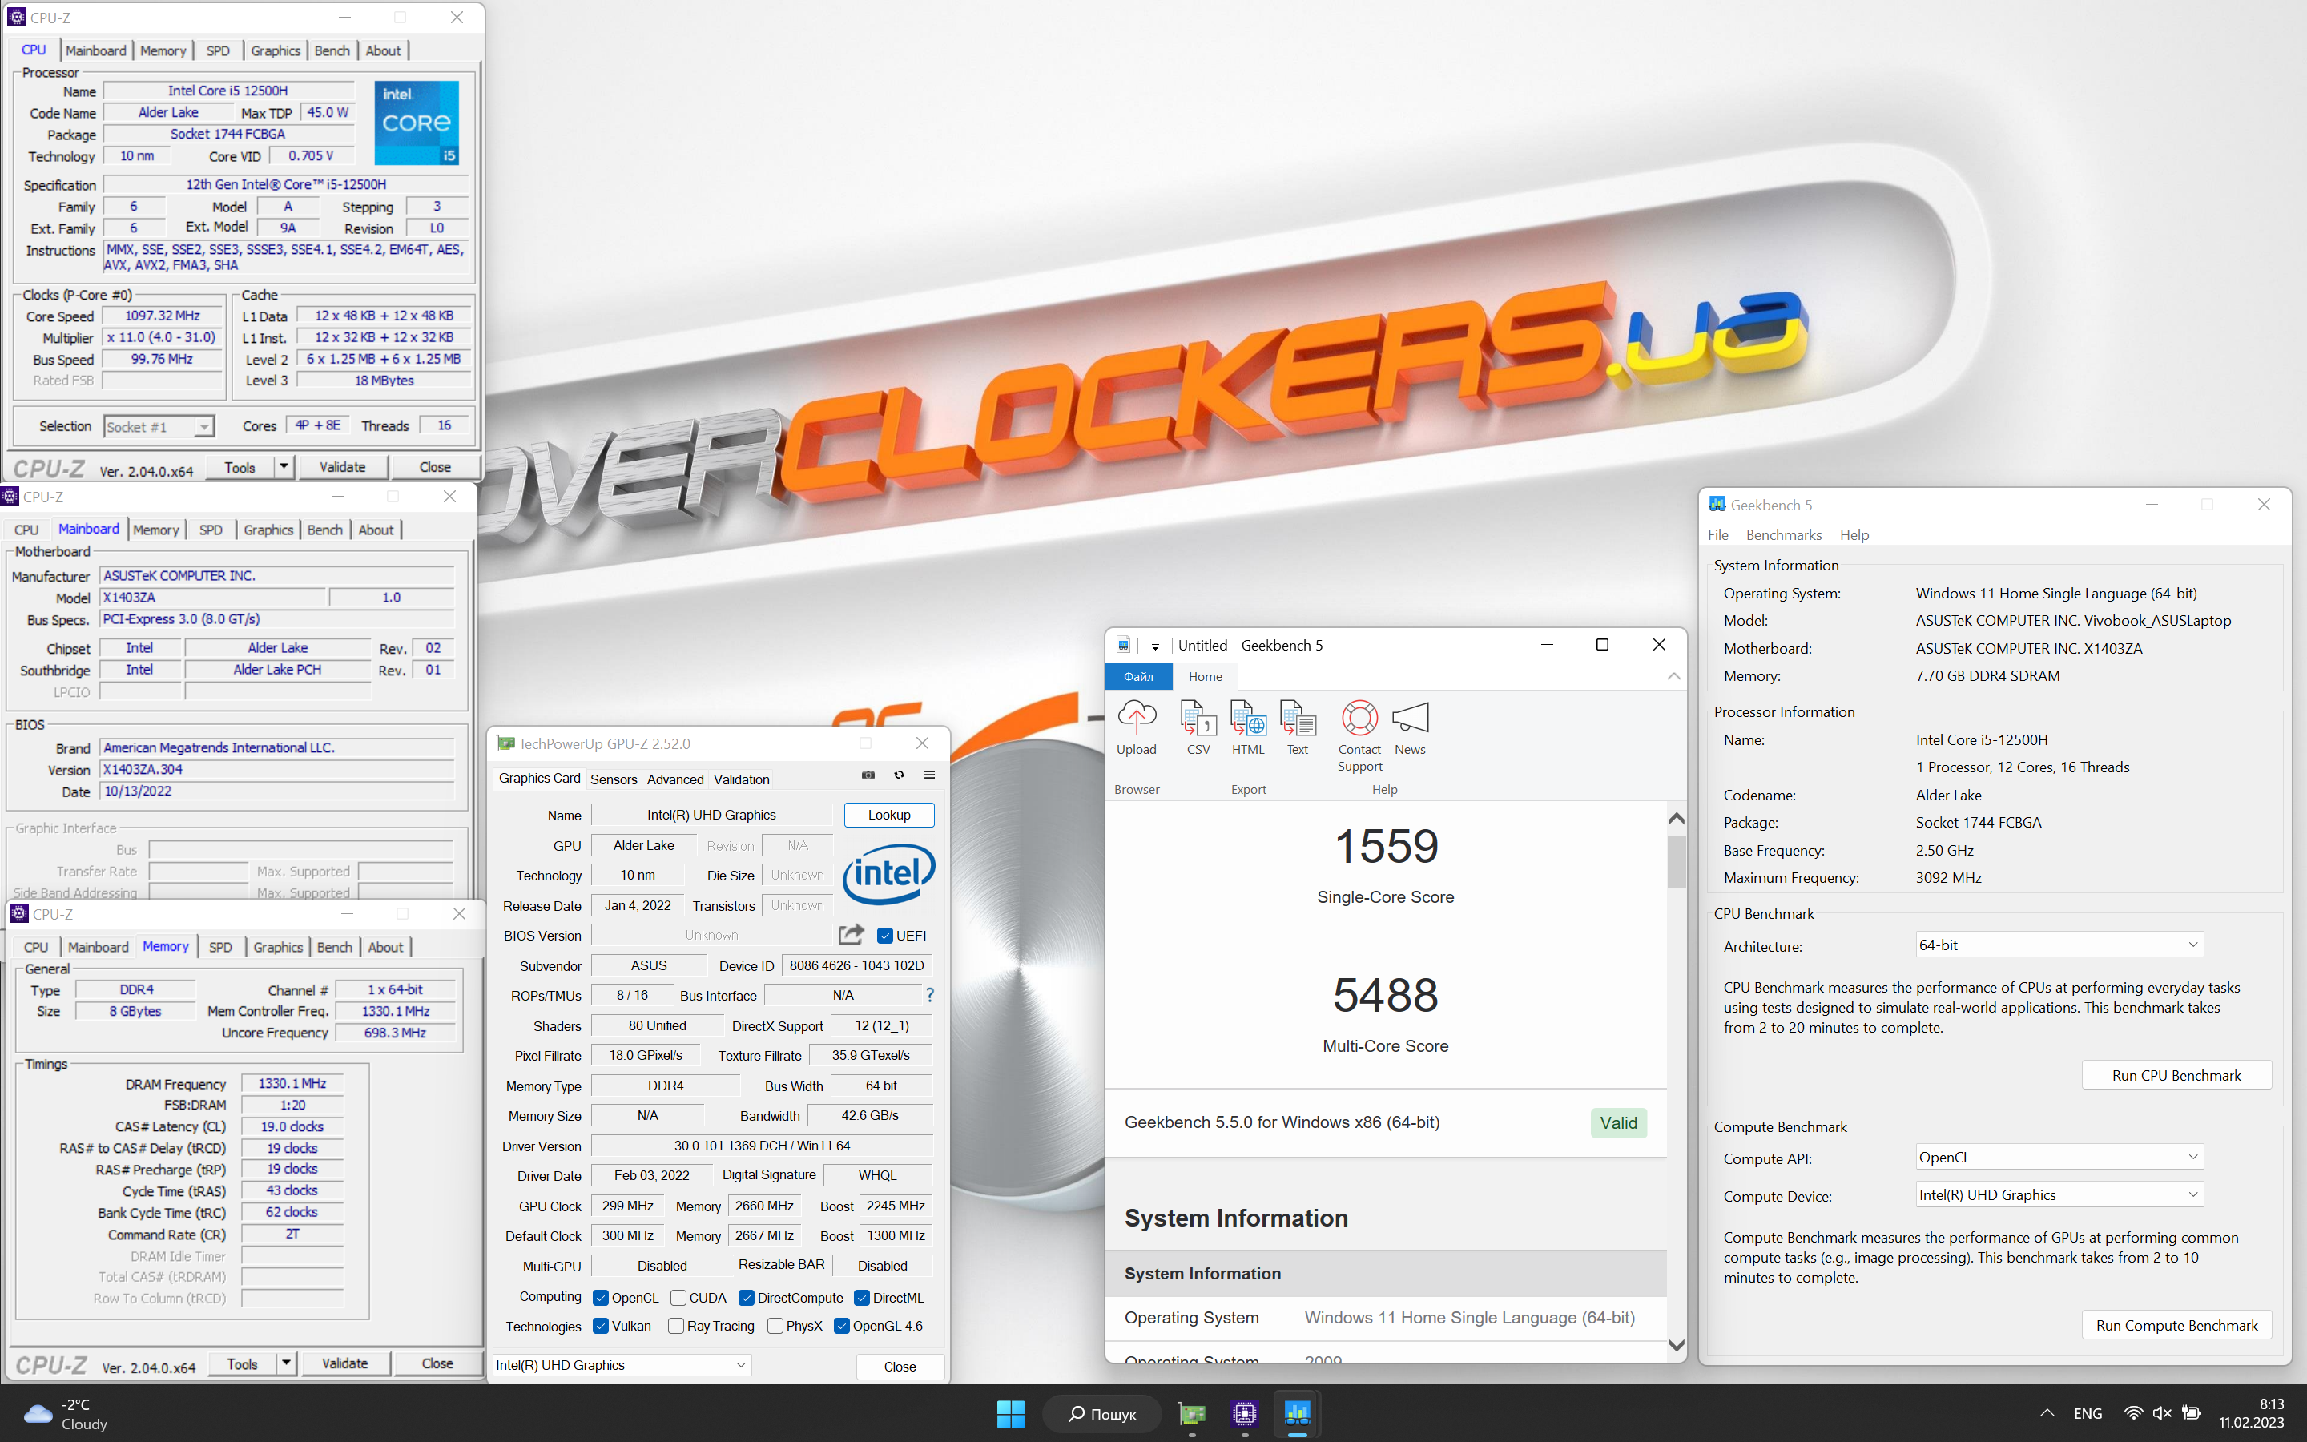Open the Файл tab in Geekbench results
The image size is (2307, 1442).
1138,676
